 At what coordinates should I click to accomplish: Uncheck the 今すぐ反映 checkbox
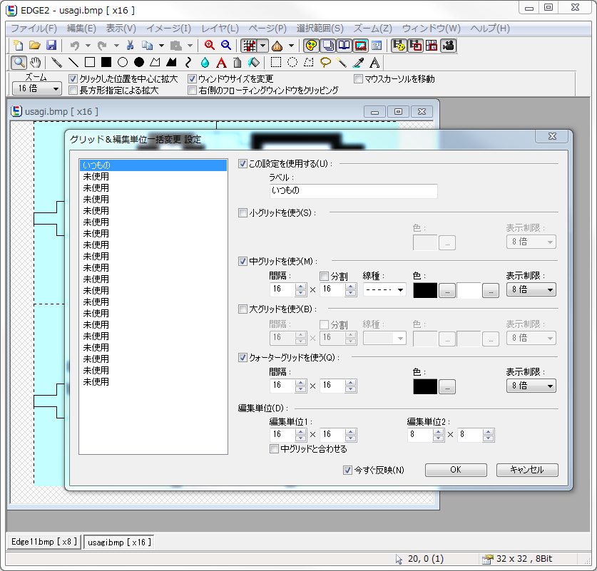tap(347, 470)
